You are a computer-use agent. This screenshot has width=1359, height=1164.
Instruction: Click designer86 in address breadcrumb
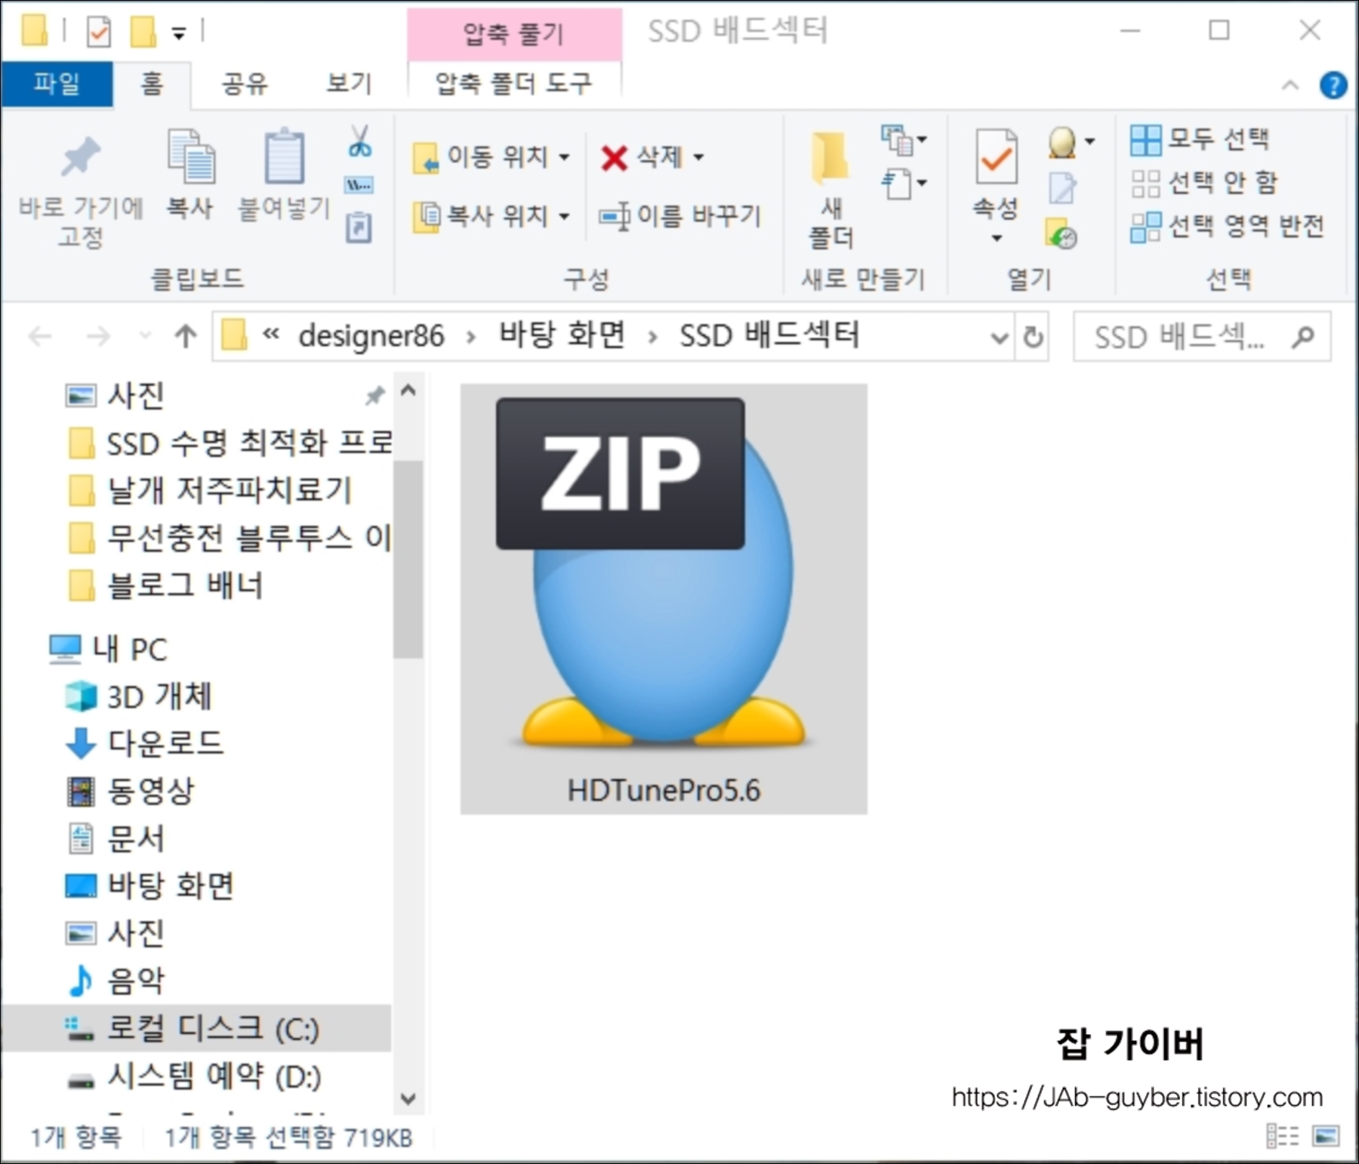371,335
